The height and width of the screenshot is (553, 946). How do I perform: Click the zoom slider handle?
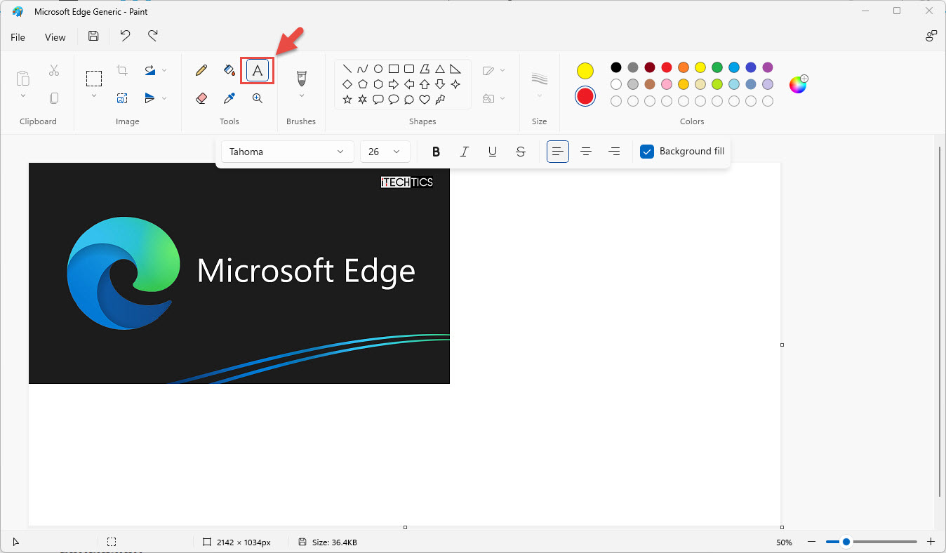846,542
